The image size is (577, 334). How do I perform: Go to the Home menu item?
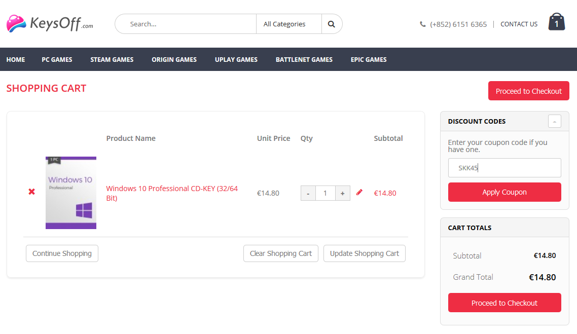tap(16, 60)
